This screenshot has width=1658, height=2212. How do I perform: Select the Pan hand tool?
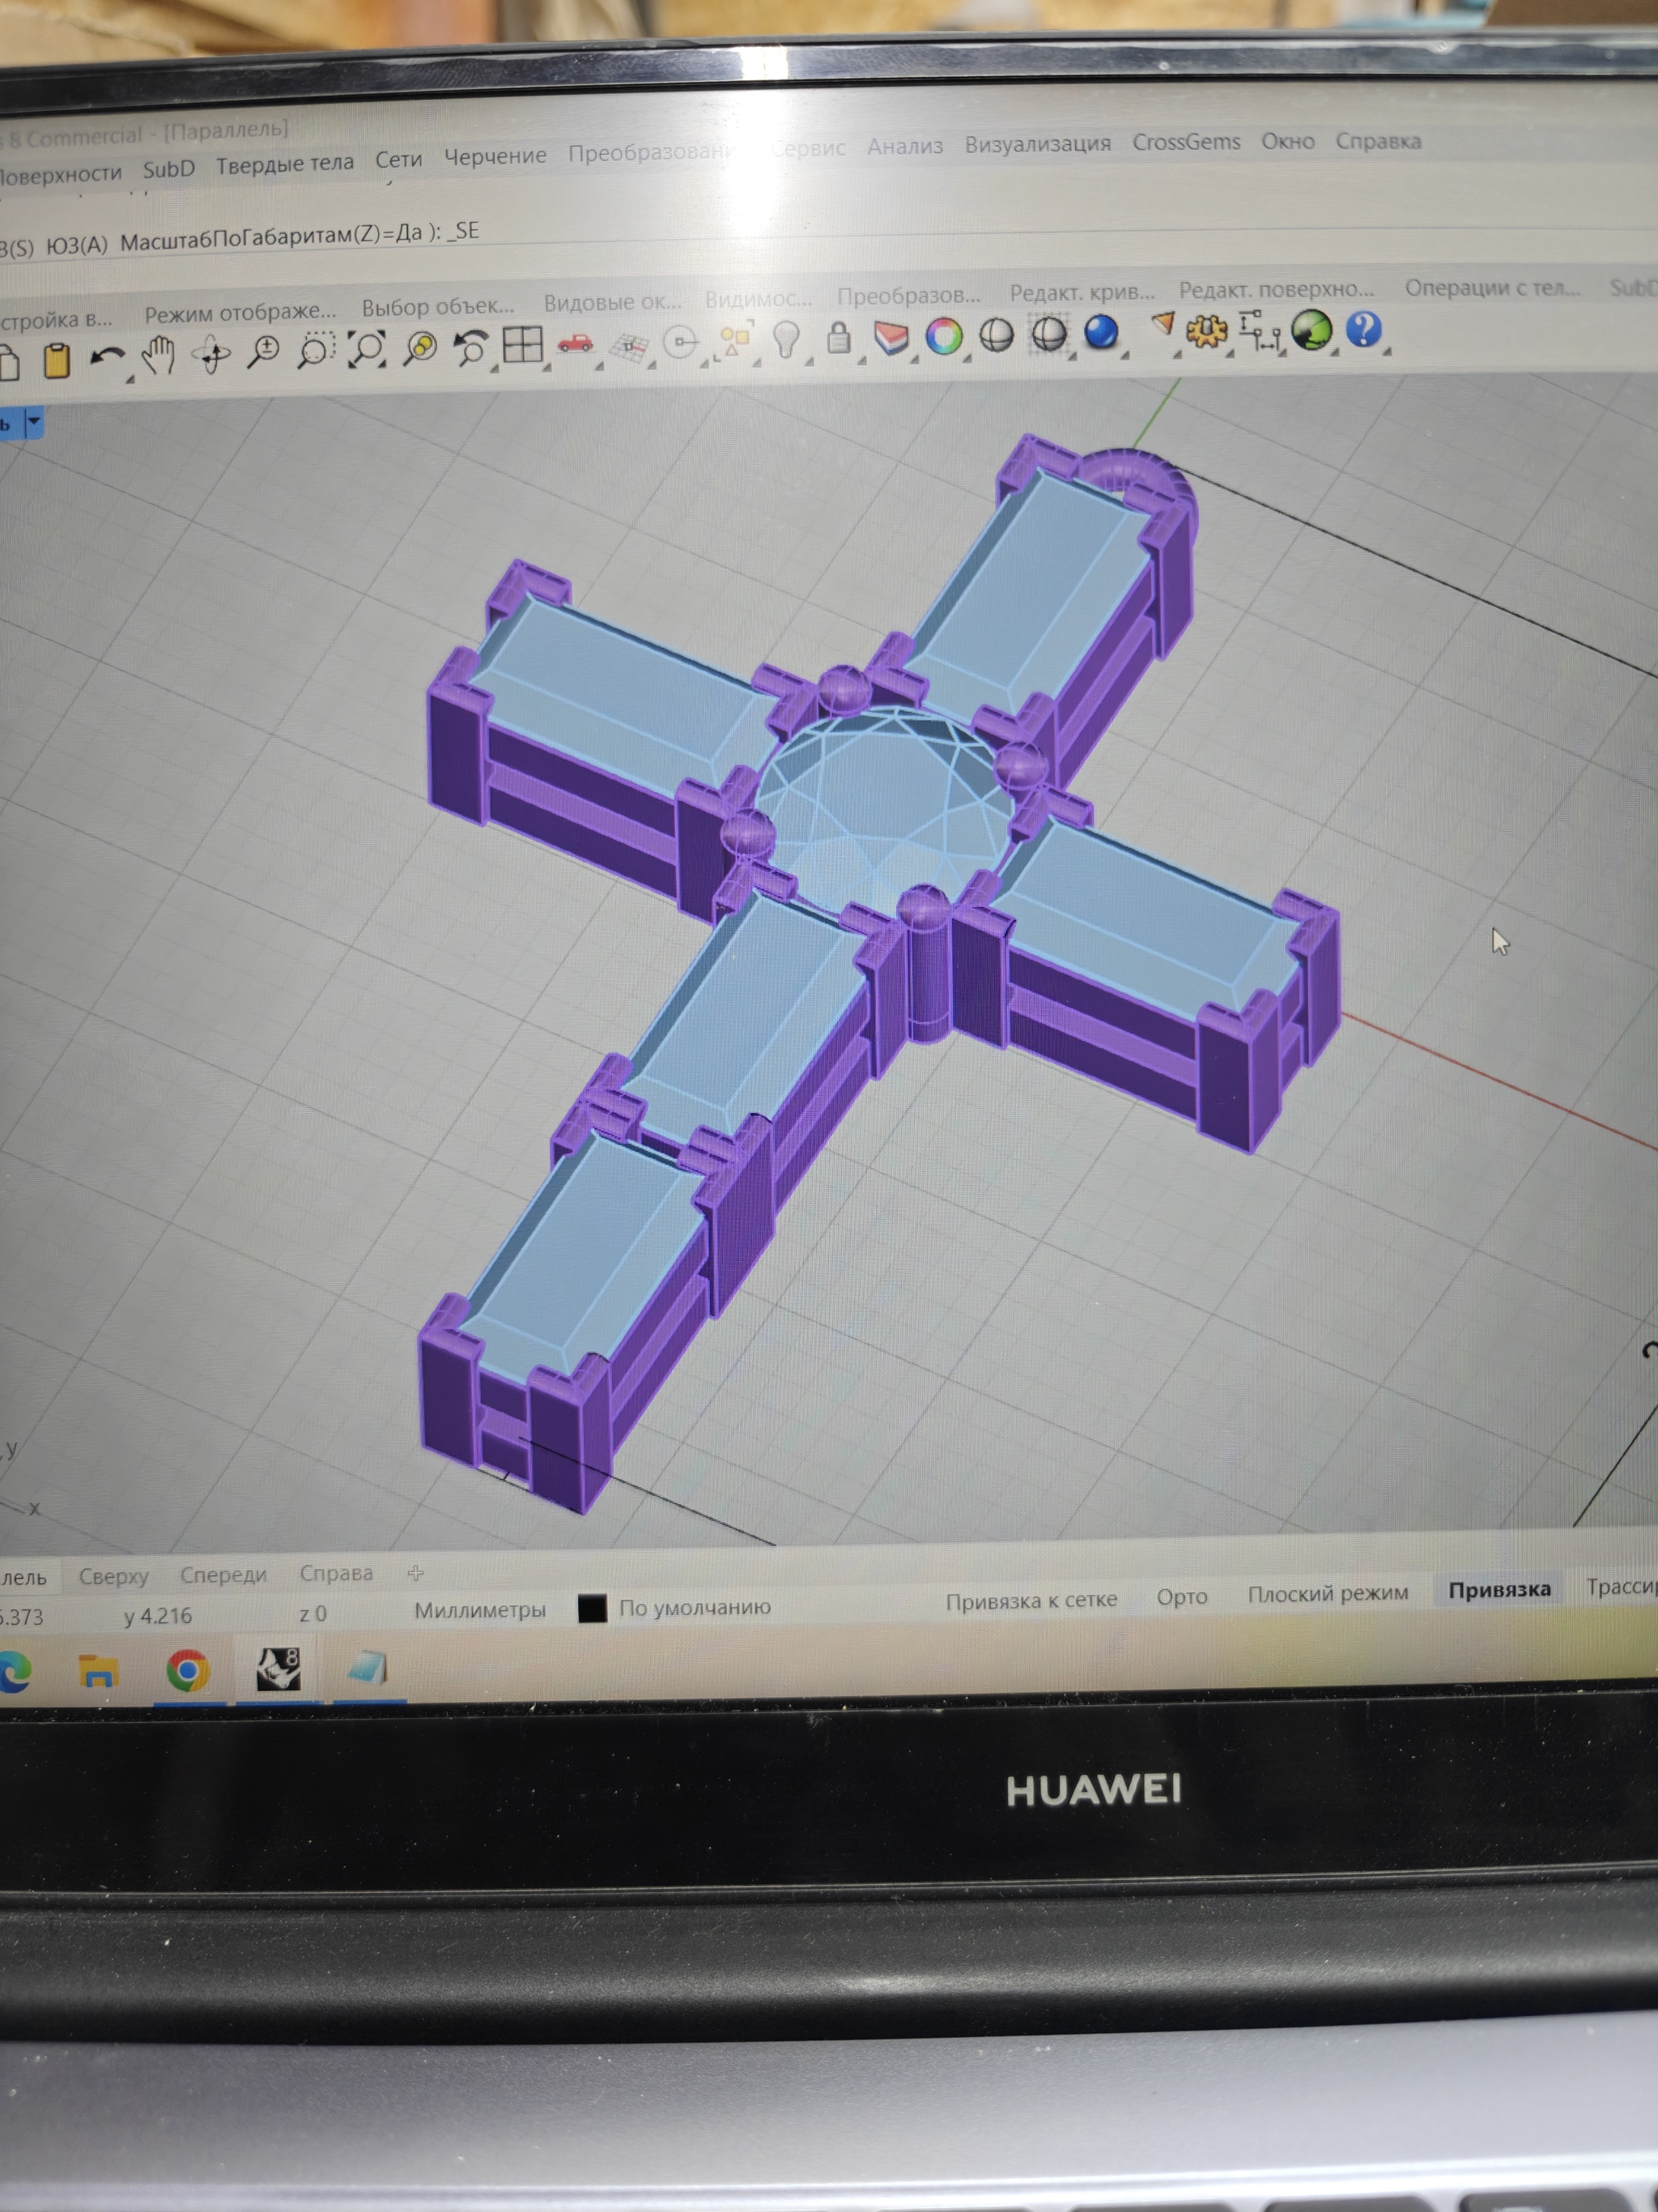[x=157, y=355]
